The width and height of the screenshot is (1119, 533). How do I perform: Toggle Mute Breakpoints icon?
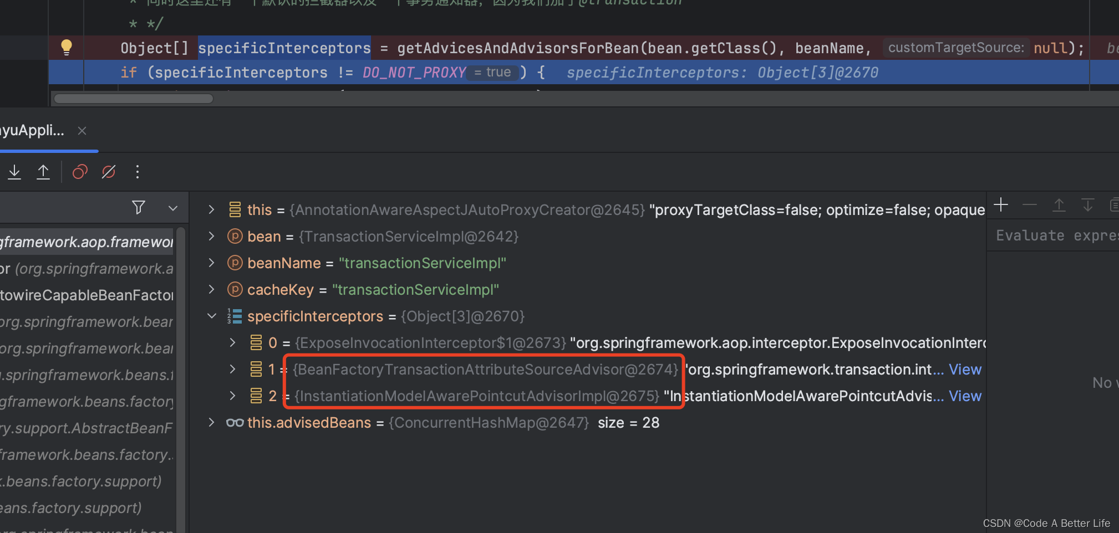[x=109, y=172]
